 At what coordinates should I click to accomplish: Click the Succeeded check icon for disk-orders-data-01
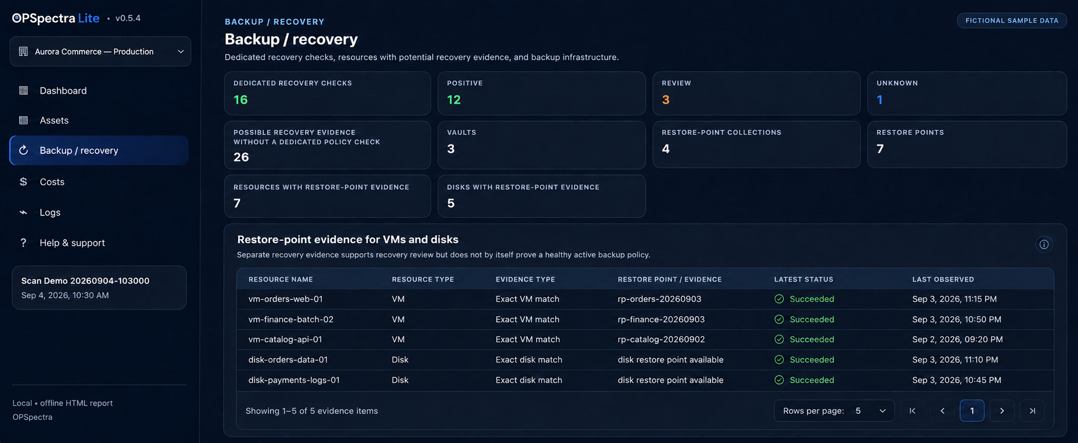[x=779, y=360]
